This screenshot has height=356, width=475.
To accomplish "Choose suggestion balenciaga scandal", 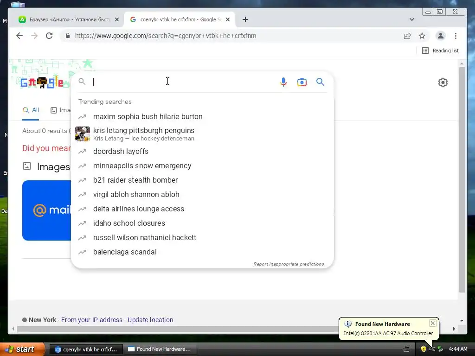I will click(x=202, y=252).
